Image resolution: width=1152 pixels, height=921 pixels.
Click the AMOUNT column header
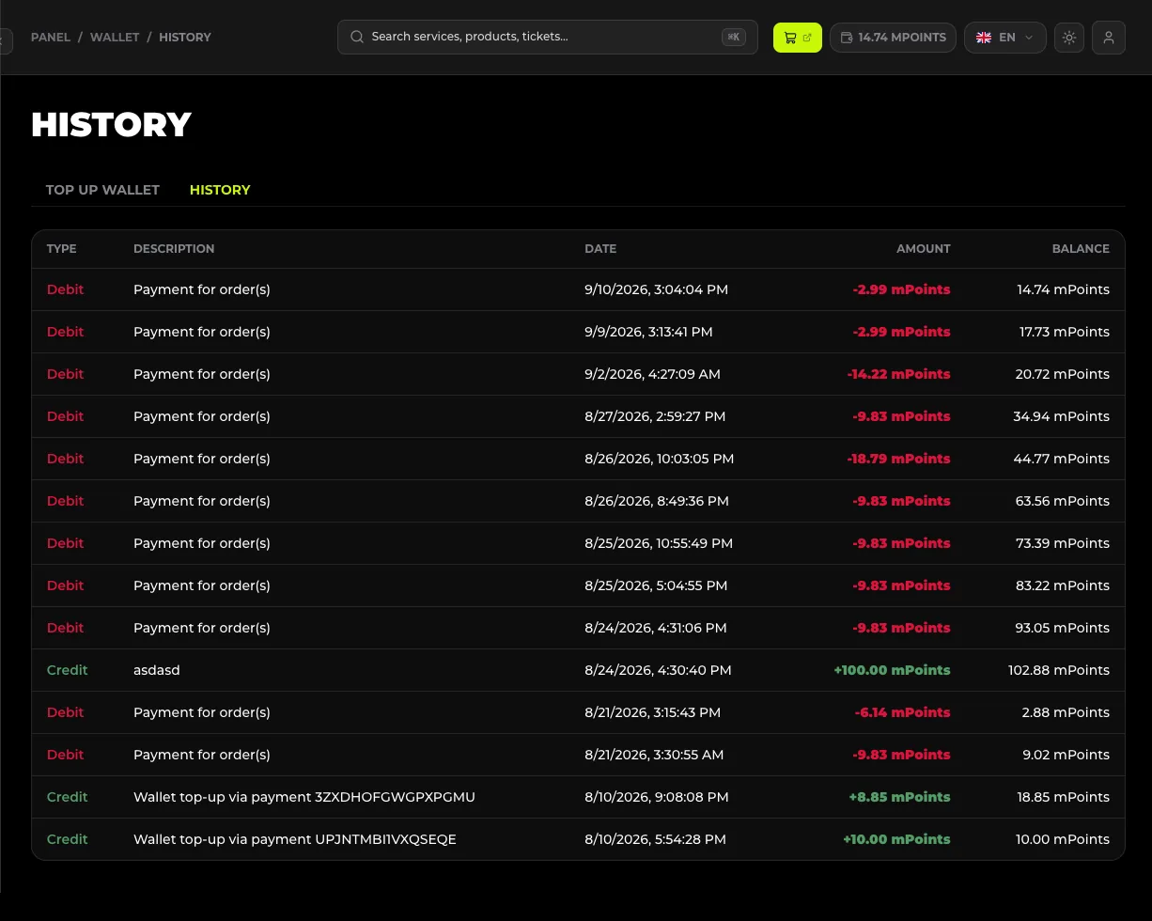[x=924, y=249]
